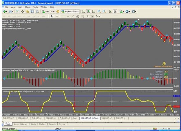The image size is (181, 131).
Task: Click the Spread 3.7 readout
Action: coord(162,72)
